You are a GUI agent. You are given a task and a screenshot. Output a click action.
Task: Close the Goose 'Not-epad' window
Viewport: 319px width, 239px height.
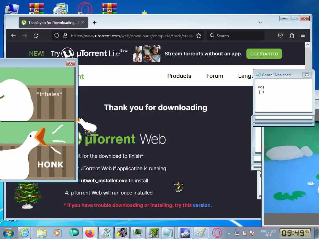pos(307,75)
